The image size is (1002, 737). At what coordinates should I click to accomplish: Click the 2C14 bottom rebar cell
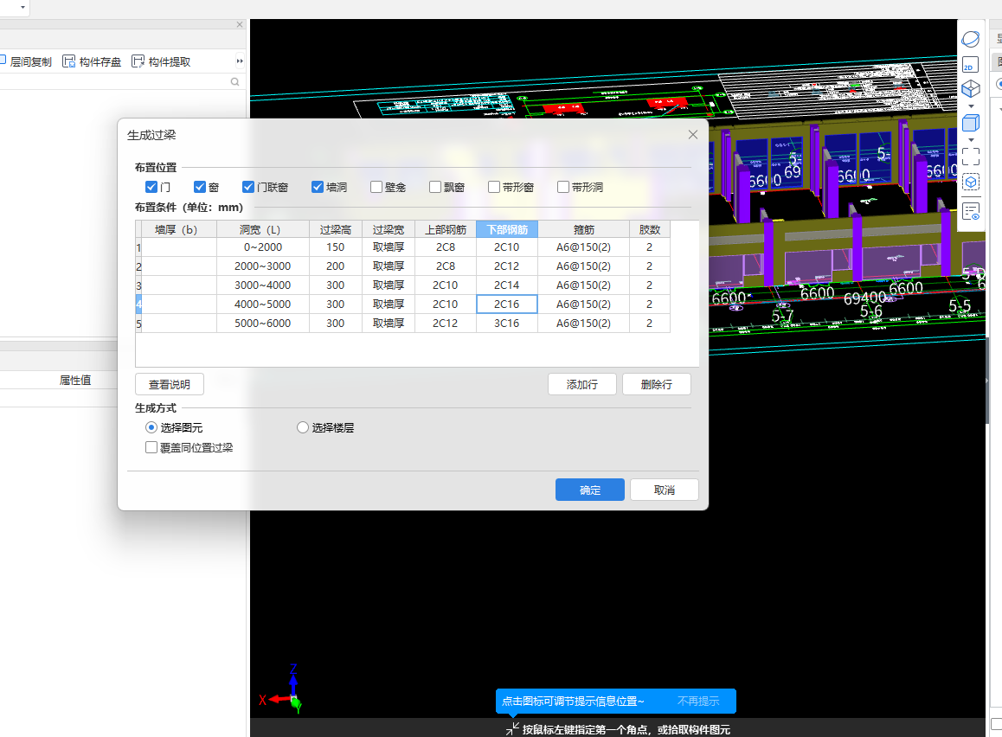pos(507,285)
